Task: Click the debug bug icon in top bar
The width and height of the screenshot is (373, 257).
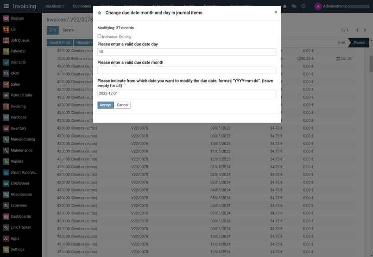Action: click(285, 6)
